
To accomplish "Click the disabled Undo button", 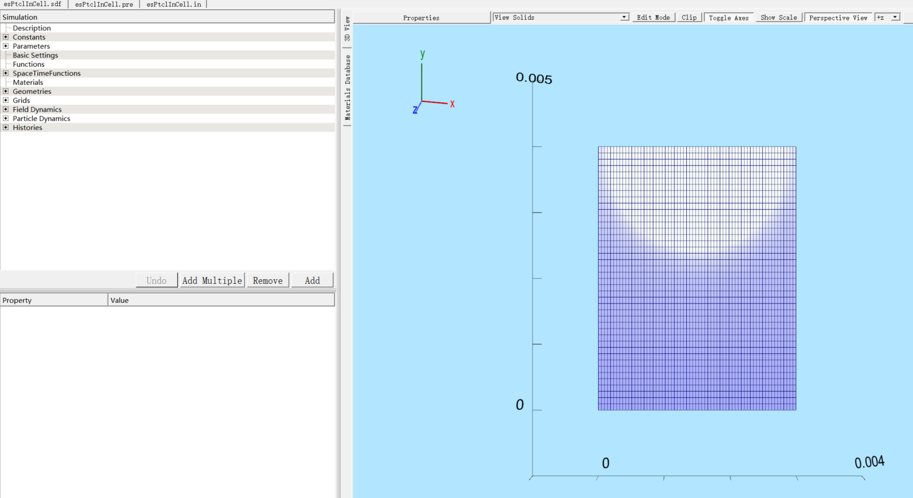I will [157, 280].
